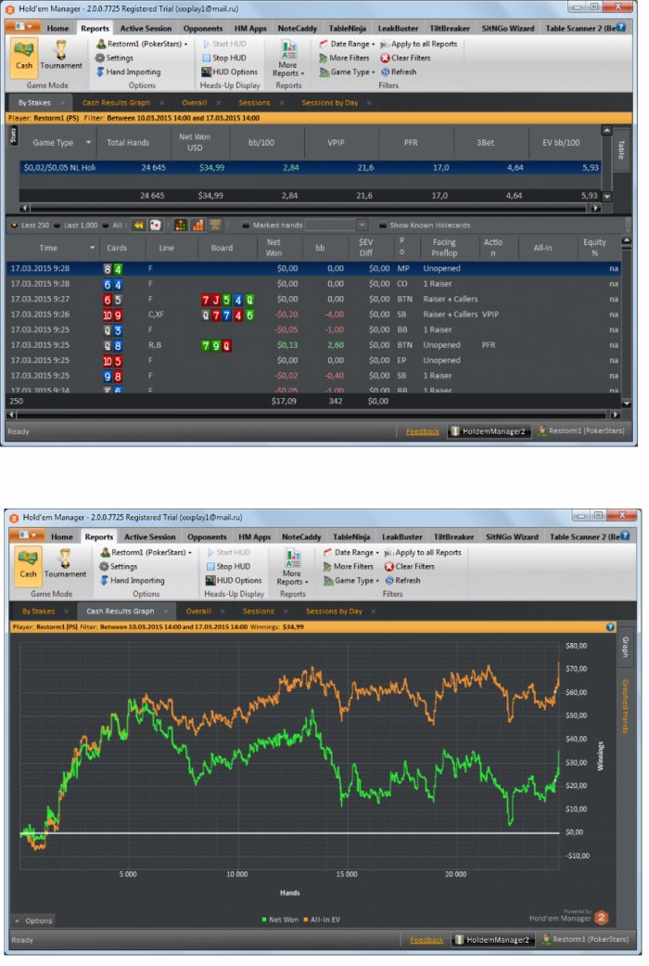Click Clear Filters in stakes table window
Viewport: 649px width, 966px height.
point(405,58)
